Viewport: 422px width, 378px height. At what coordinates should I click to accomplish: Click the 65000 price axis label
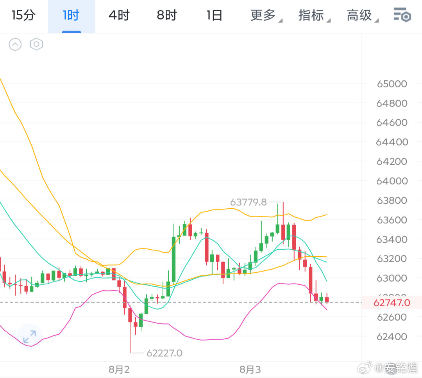click(392, 84)
